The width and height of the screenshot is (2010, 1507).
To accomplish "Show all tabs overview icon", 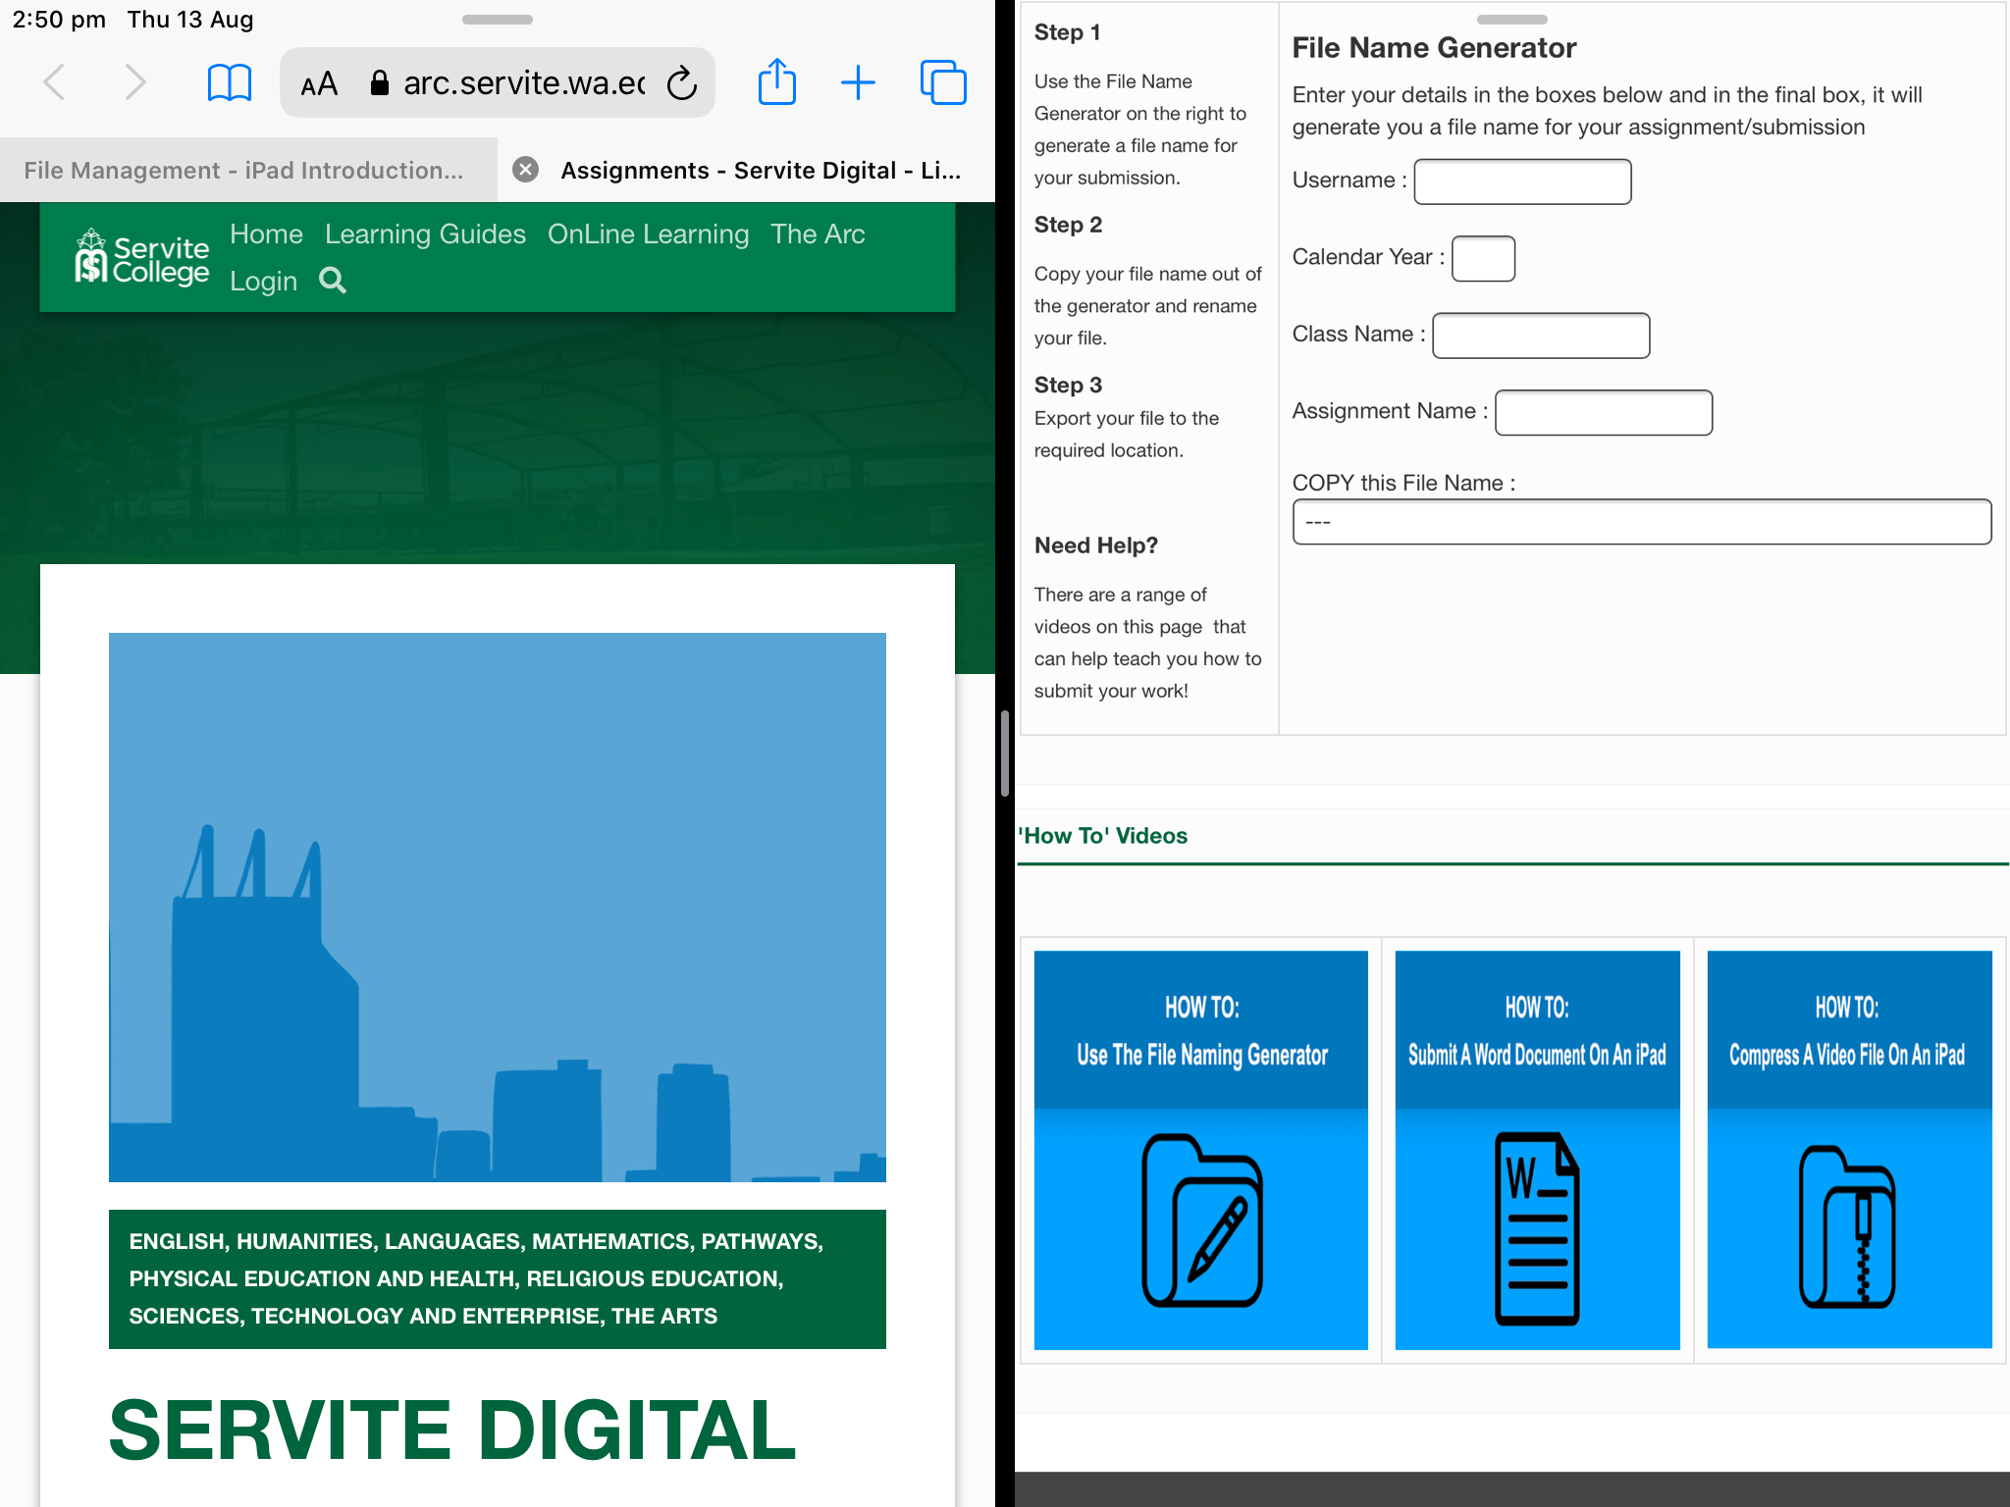I will tap(942, 82).
